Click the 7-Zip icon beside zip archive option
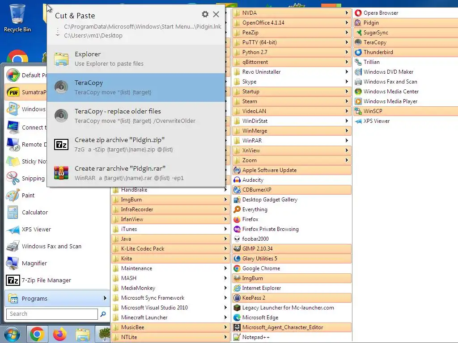 pyautogui.click(x=61, y=144)
